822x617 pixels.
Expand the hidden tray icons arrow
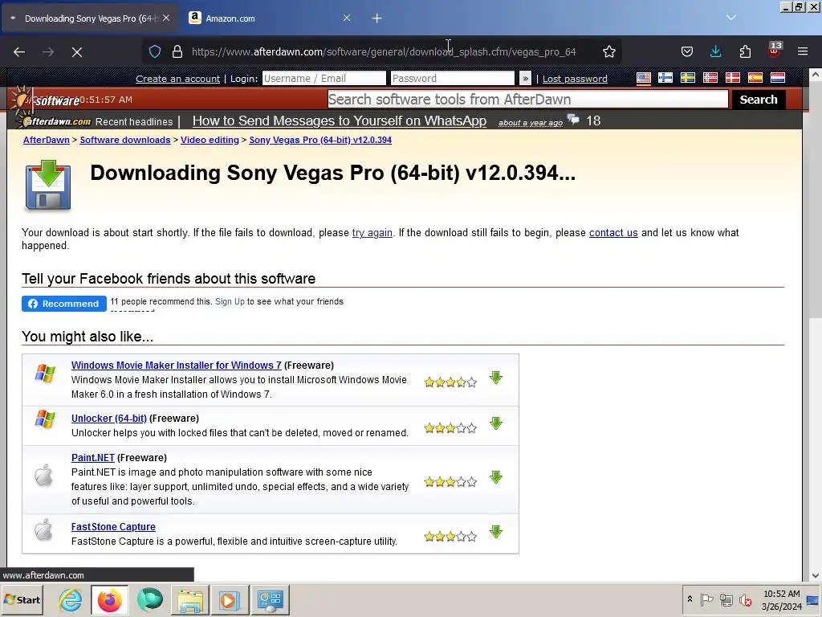pos(690,599)
